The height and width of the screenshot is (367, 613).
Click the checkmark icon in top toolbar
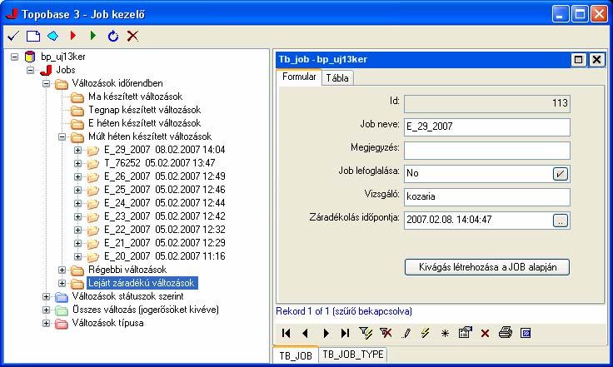pos(13,37)
